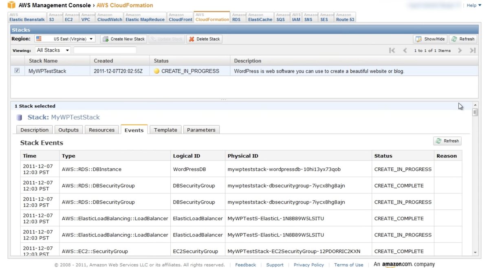Click the events panel scrollbar up arrow
This screenshot has height=268, width=489.
tap(475, 105)
